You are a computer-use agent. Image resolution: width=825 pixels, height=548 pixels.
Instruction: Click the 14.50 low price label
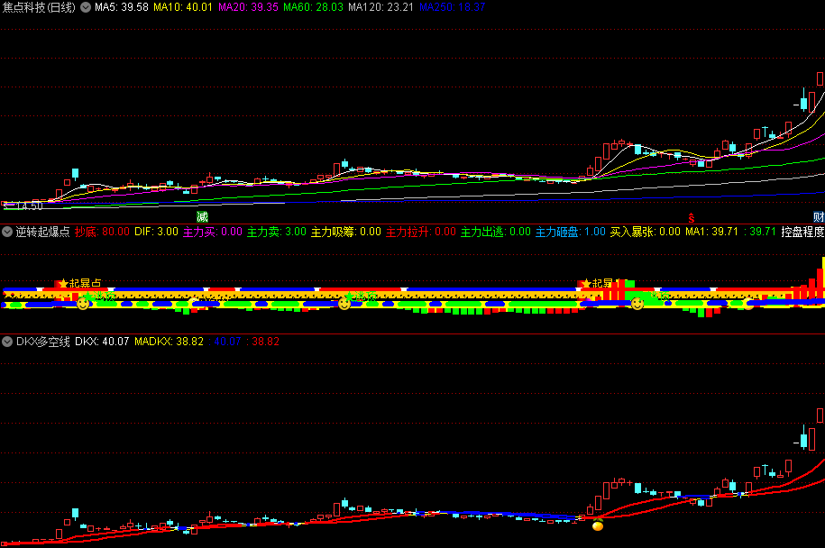click(30, 206)
